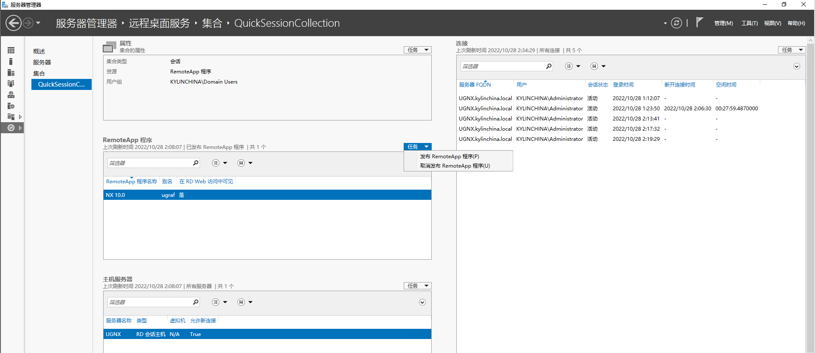815x353 pixels.
Task: Open the Dashboard icon in the left sidebar
Action: coord(11,50)
